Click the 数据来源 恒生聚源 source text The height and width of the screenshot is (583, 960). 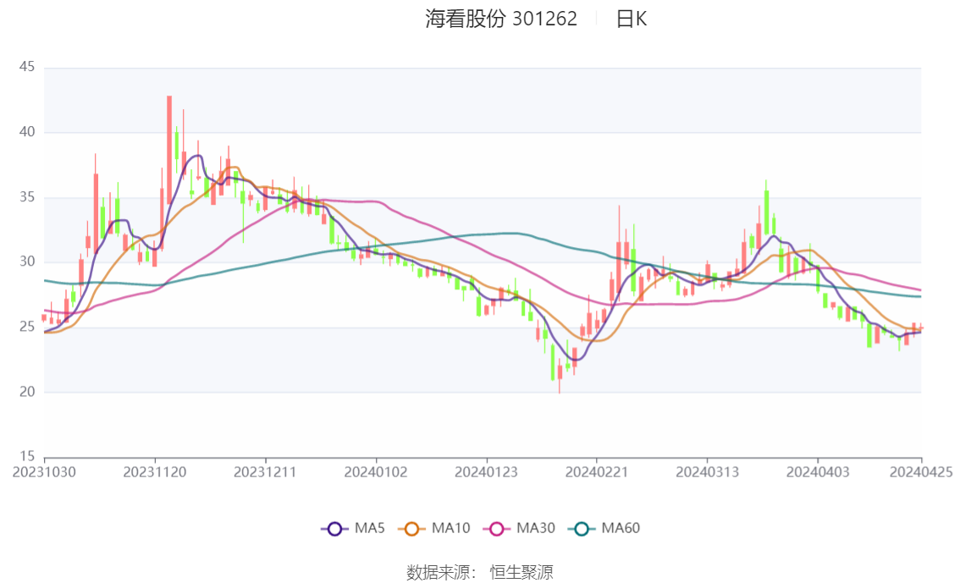coord(480,573)
